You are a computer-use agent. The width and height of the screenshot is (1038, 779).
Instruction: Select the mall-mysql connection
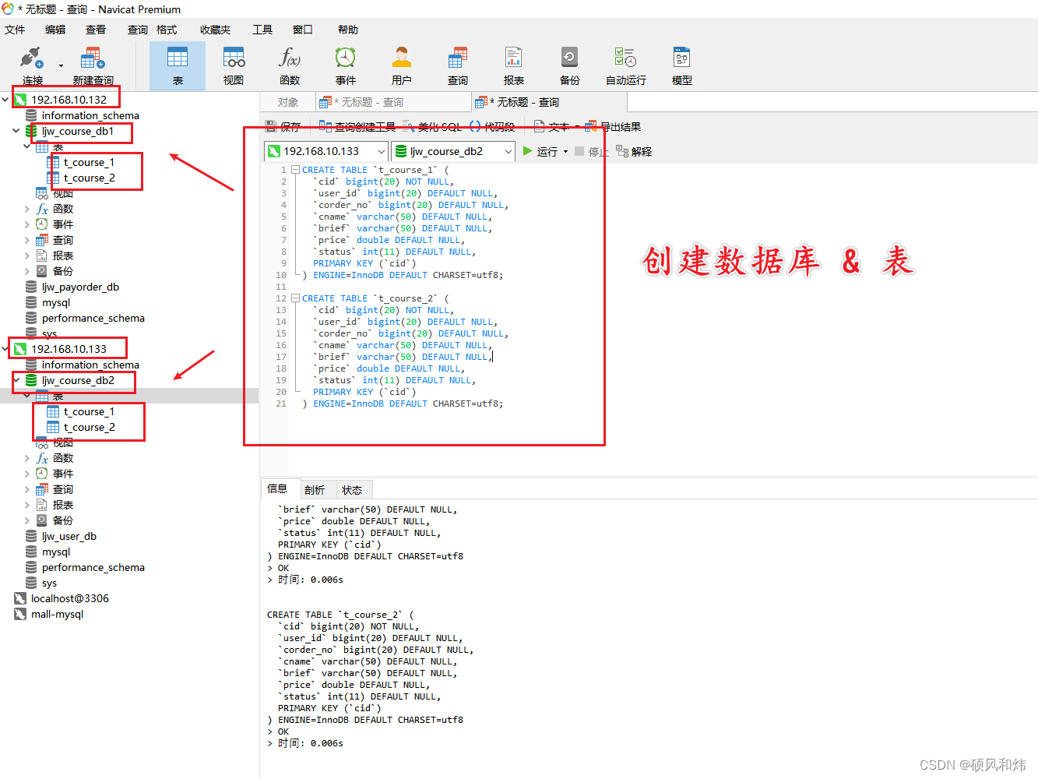tap(57, 614)
